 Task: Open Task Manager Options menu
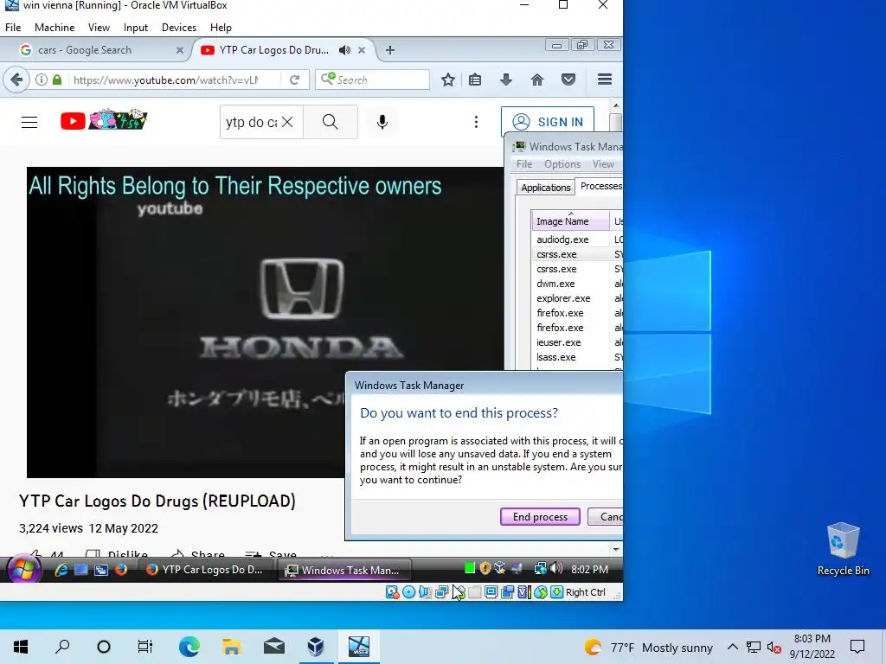click(562, 164)
